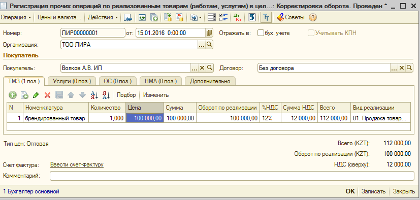Click the OK button

click(x=350, y=191)
